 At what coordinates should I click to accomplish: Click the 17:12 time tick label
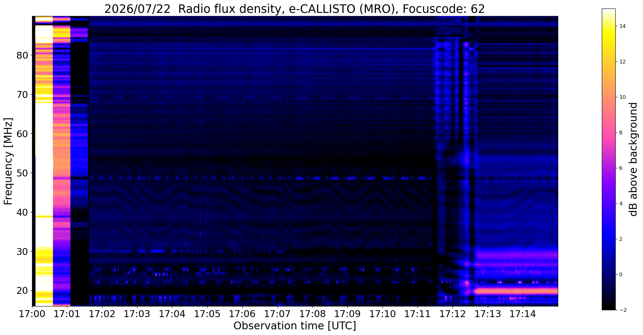pos(453,314)
